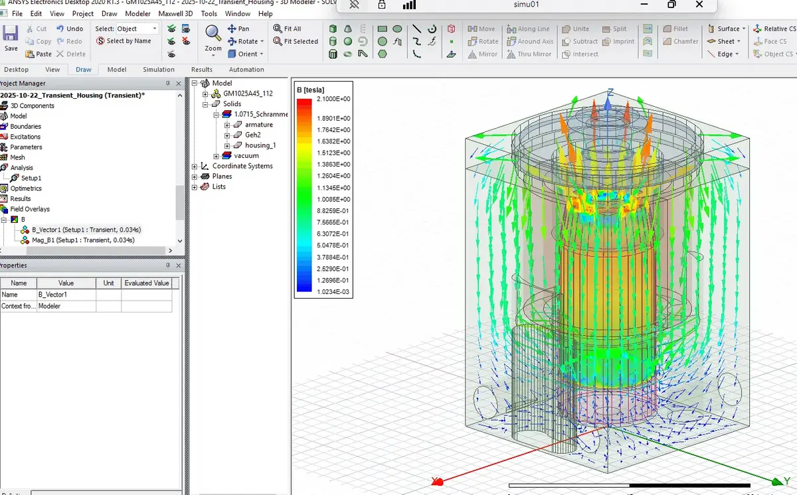Click the Undo arrow button
Viewport: 797px width, 495px height.
60,29
